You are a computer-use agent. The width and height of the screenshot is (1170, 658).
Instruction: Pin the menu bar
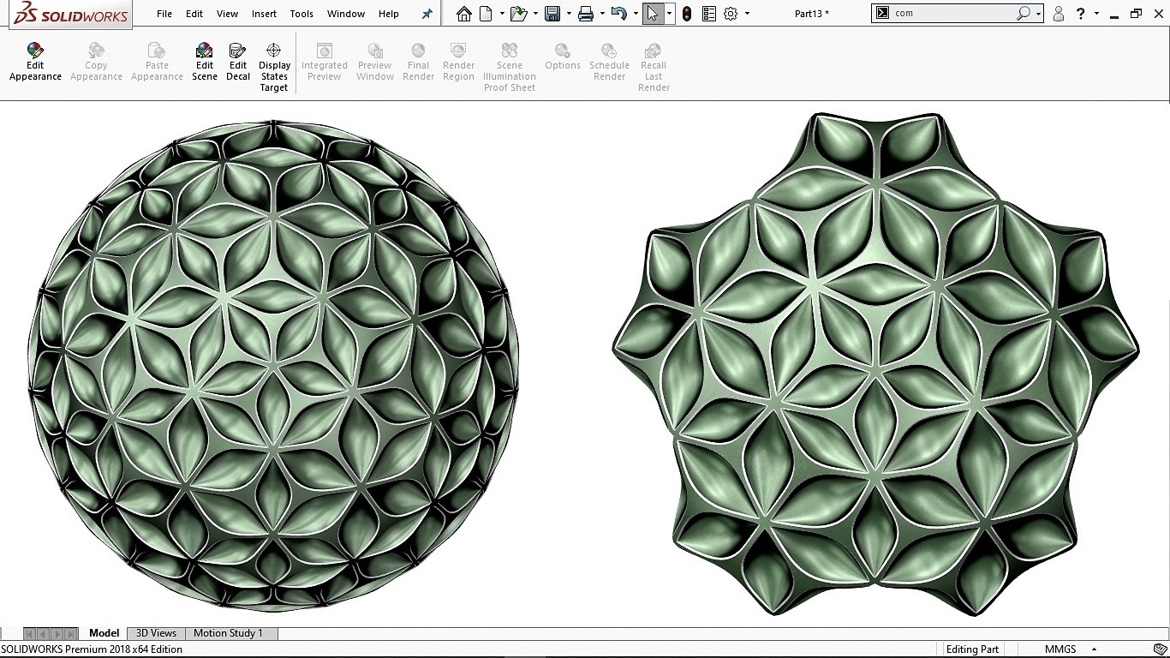(x=427, y=14)
